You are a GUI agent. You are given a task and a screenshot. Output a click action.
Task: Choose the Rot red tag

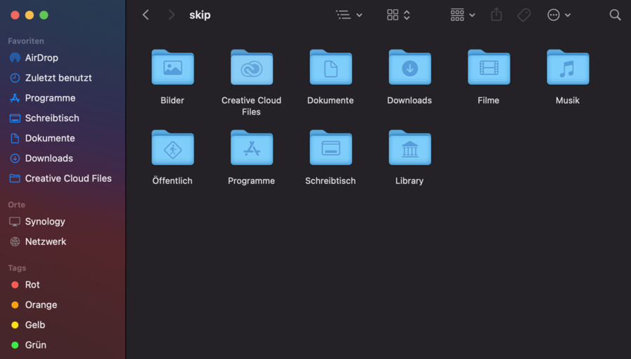(x=32, y=285)
